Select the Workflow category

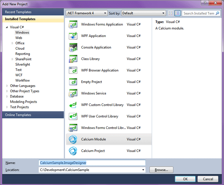22,80
